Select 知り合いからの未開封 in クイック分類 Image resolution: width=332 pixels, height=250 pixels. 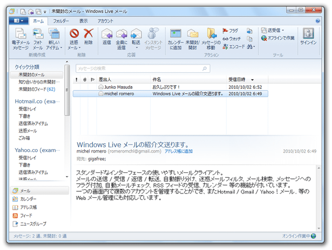point(39,82)
